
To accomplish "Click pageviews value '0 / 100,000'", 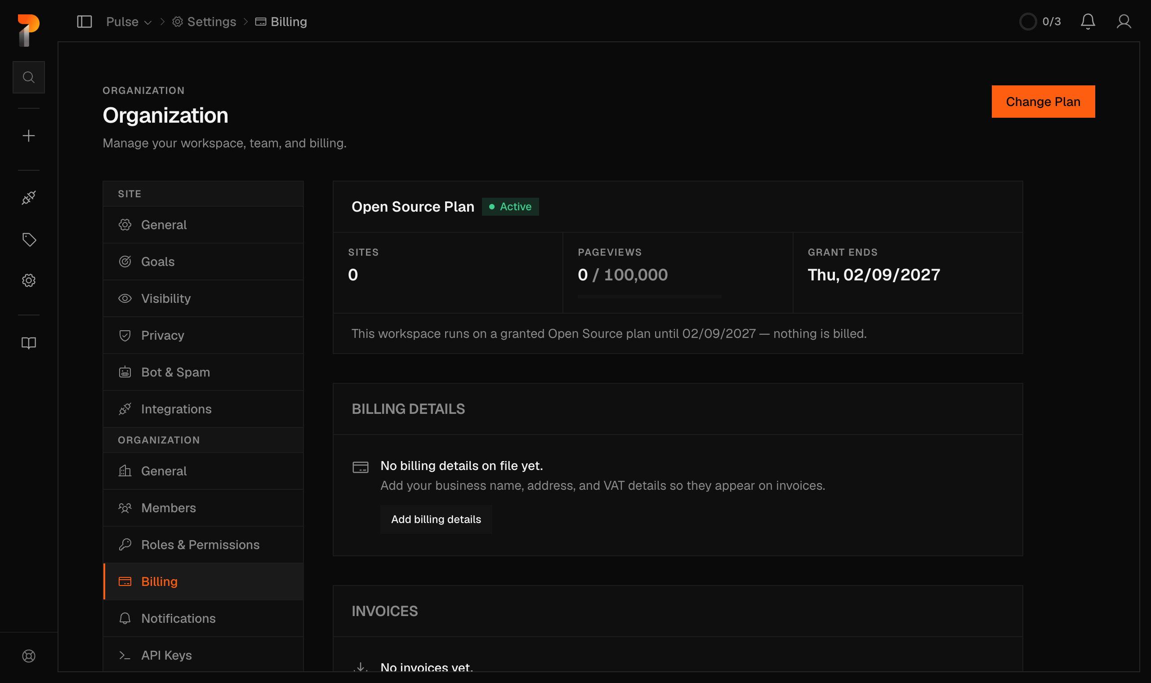I will click(622, 275).
